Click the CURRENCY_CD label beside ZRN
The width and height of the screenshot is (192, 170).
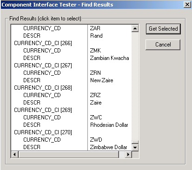pos(42,73)
